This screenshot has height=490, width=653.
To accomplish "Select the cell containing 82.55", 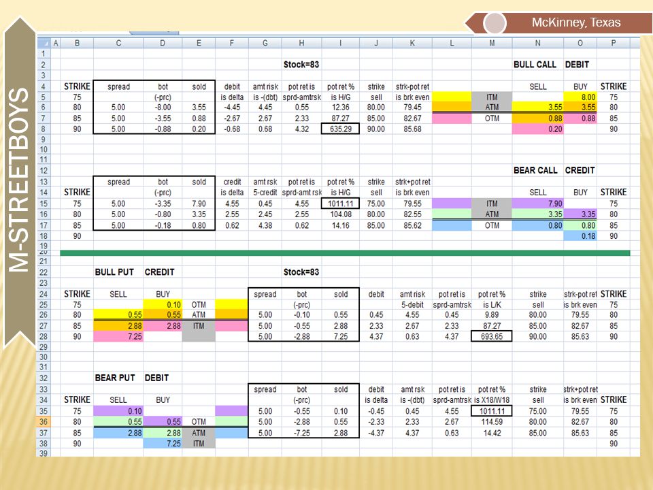I will point(412,214).
